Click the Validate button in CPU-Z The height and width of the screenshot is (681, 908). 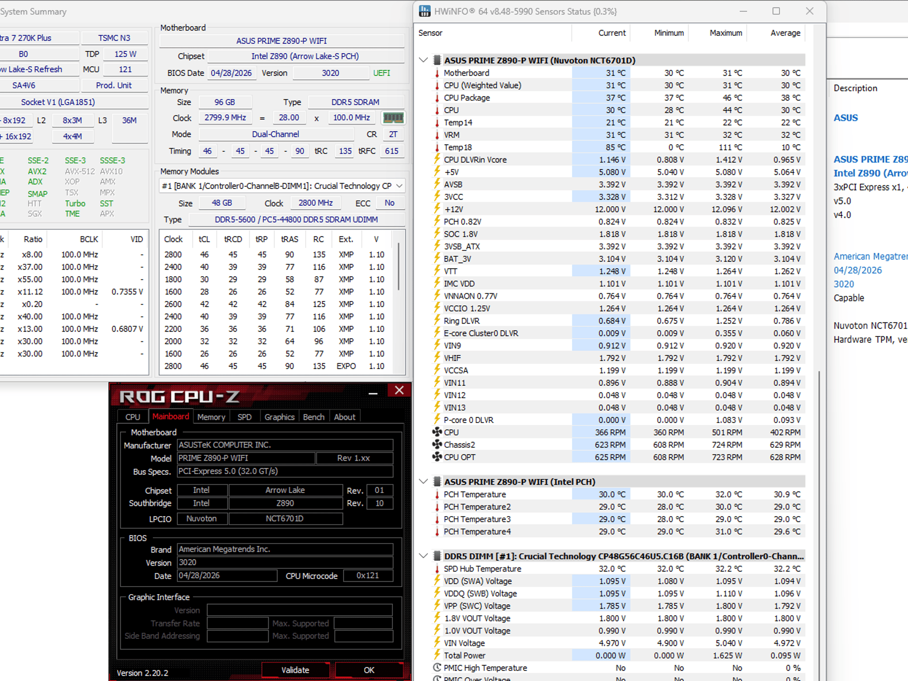coord(295,670)
